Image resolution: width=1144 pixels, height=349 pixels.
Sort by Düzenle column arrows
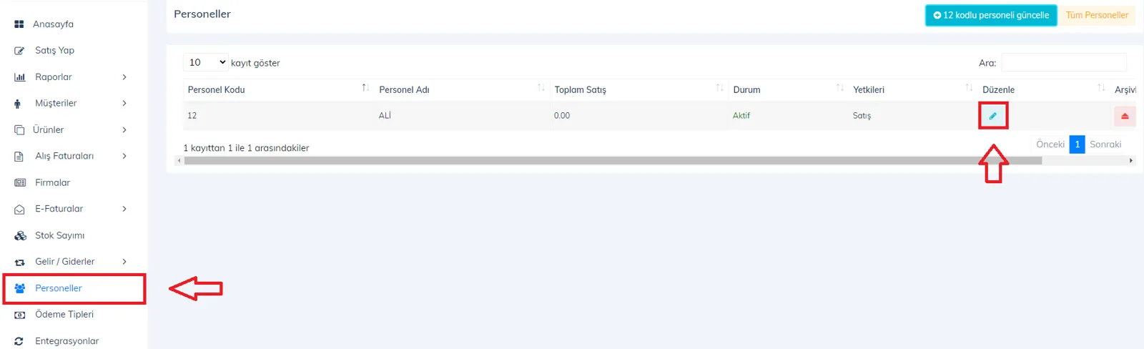pyautogui.click(x=1101, y=88)
